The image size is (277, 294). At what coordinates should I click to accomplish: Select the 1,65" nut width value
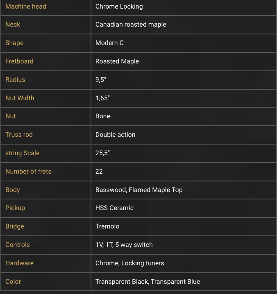(x=102, y=98)
